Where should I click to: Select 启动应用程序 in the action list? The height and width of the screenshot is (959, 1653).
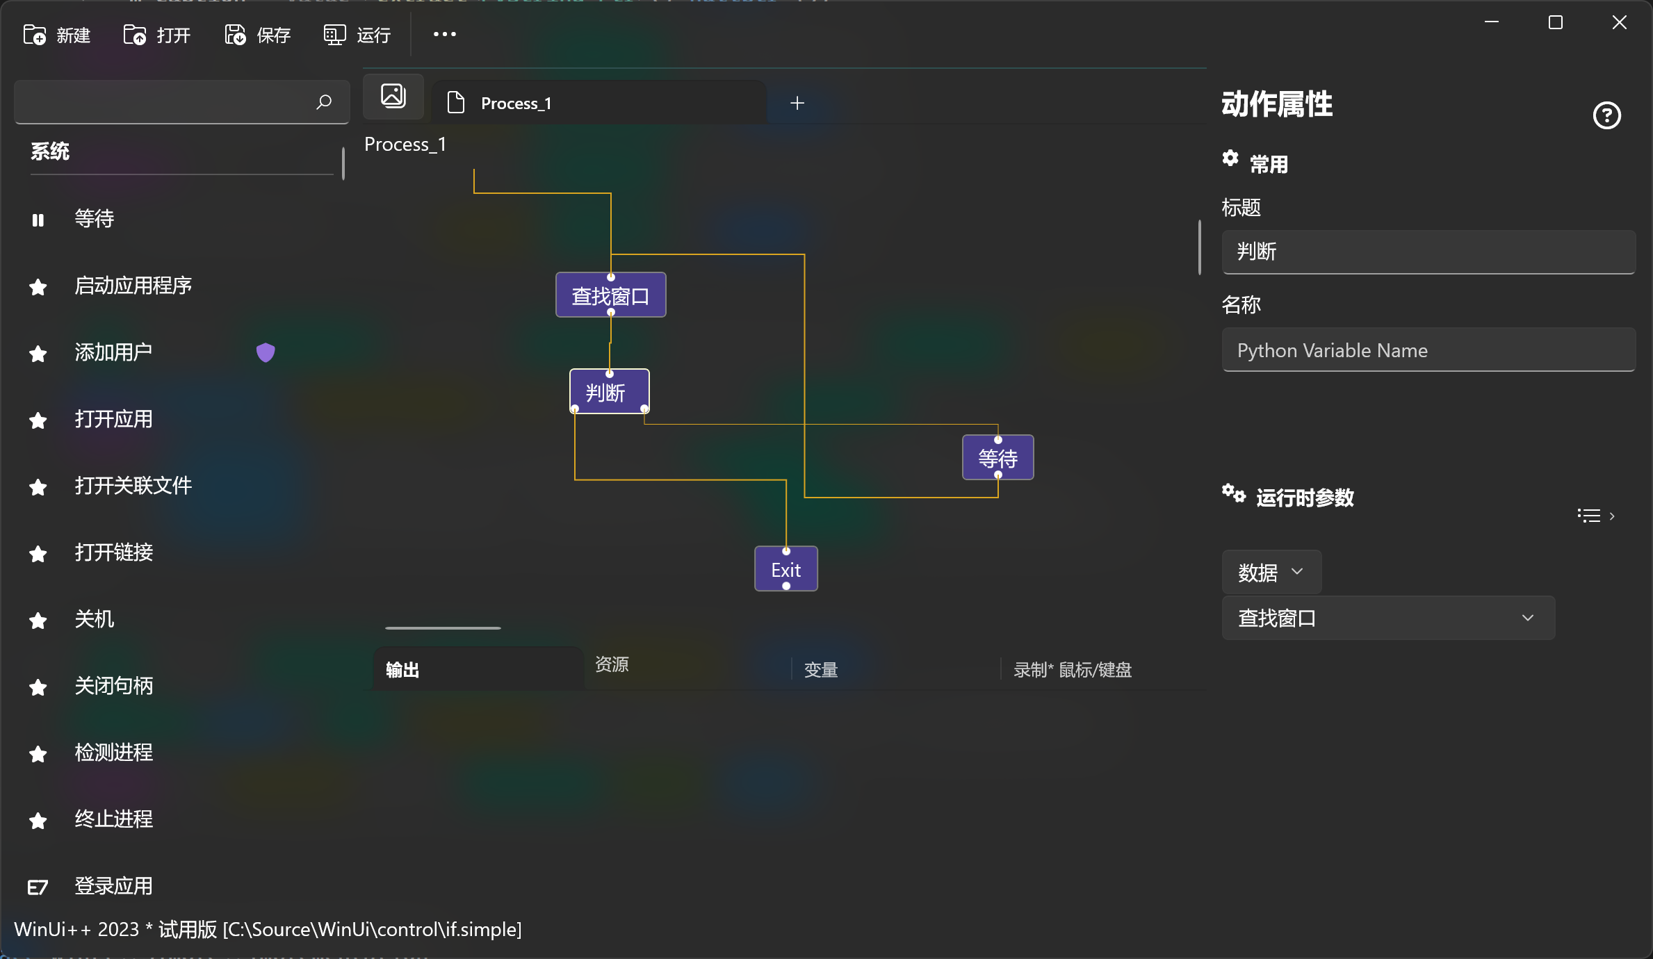pos(133,286)
